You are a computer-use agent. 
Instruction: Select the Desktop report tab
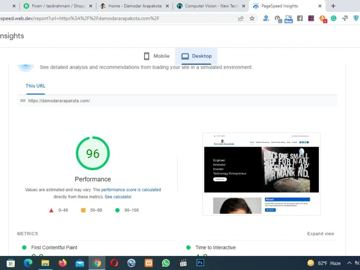pos(196,56)
